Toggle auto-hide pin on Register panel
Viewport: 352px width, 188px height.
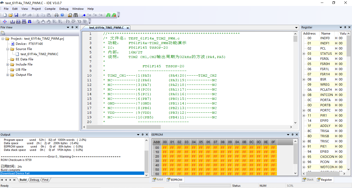click(x=345, y=27)
